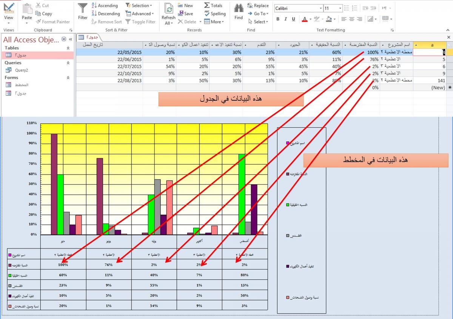
Task: Click the cell containing 141
Action: click(430, 80)
